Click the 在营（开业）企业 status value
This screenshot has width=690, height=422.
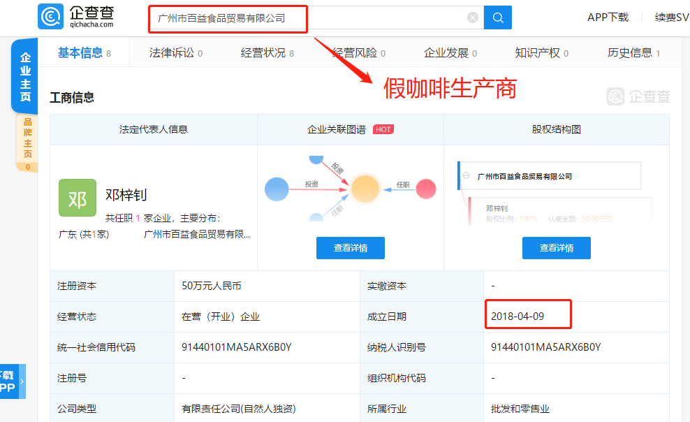point(221,316)
